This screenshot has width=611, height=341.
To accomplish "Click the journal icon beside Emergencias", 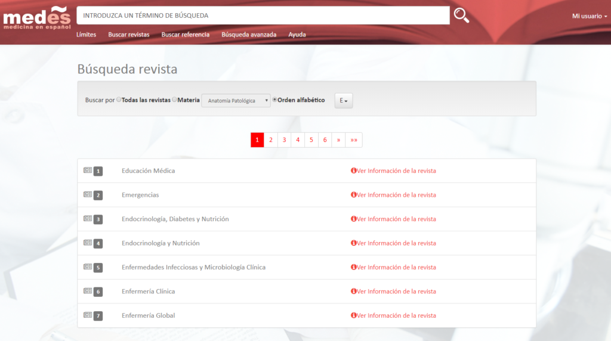I will pos(88,194).
